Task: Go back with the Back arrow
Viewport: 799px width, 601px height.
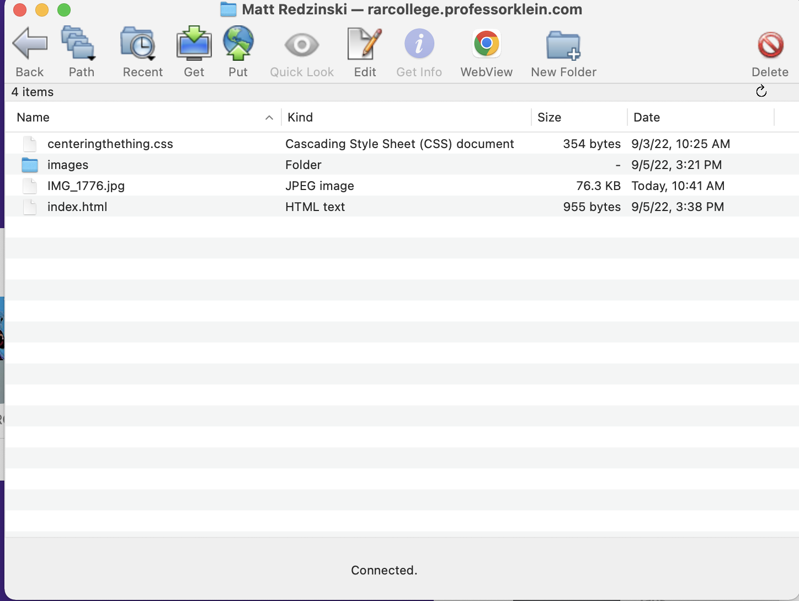Action: pyautogui.click(x=30, y=44)
